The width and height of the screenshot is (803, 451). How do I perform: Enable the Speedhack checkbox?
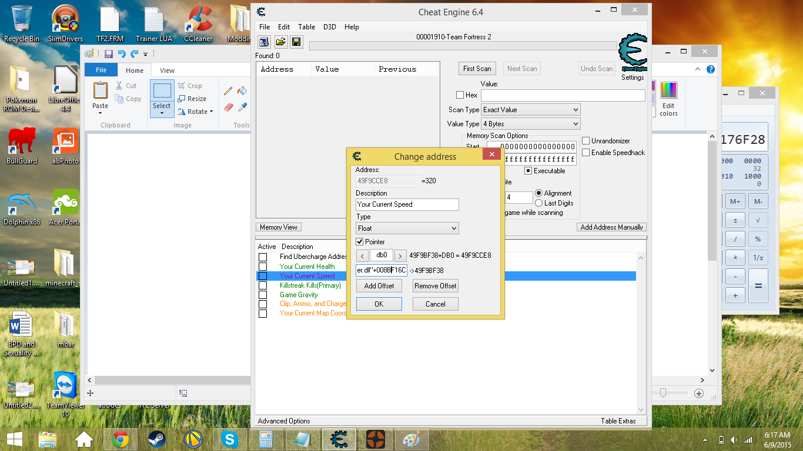586,153
